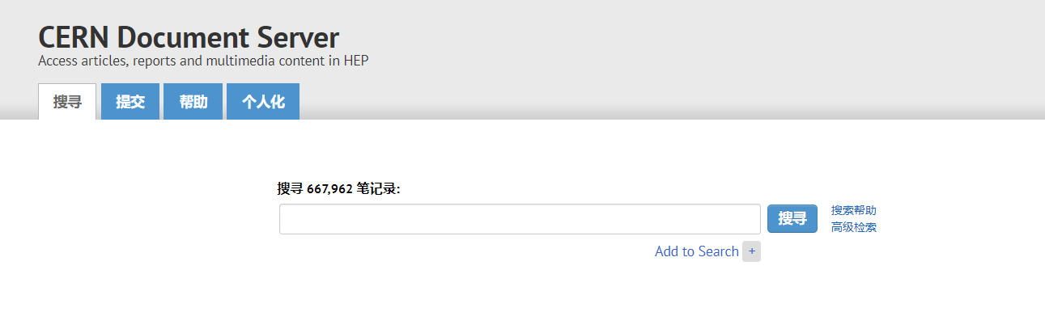Place the cursor in the empty search field
The width and height of the screenshot is (1045, 312).
click(x=520, y=219)
